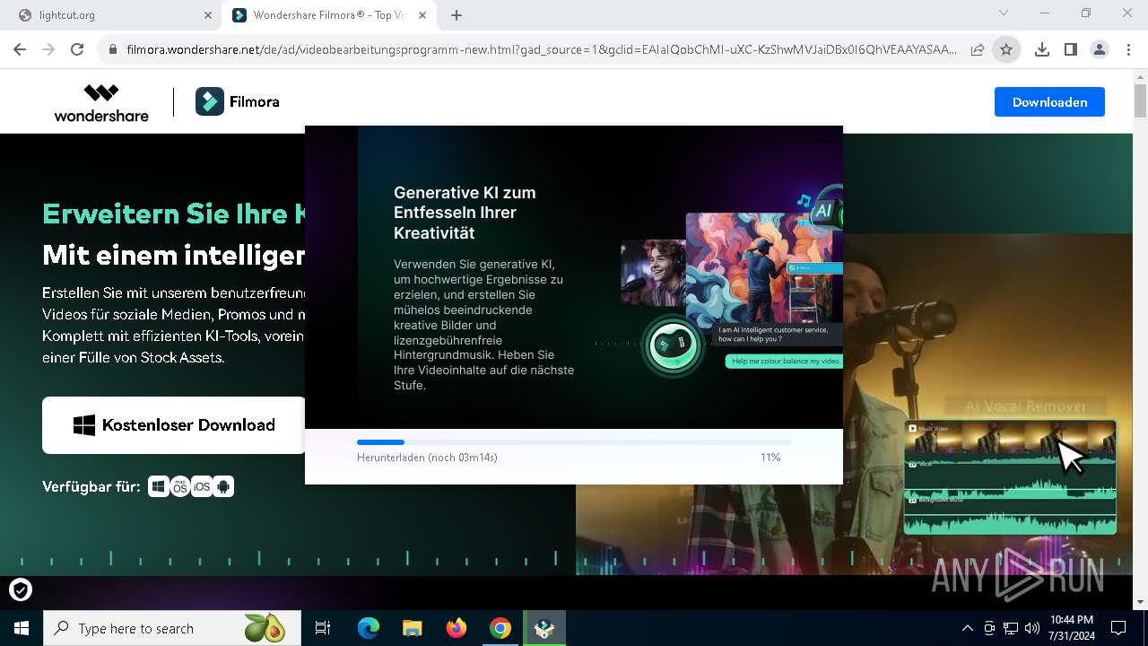This screenshot has height=646, width=1148.
Task: Click the 11% progress text
Action: (770, 458)
